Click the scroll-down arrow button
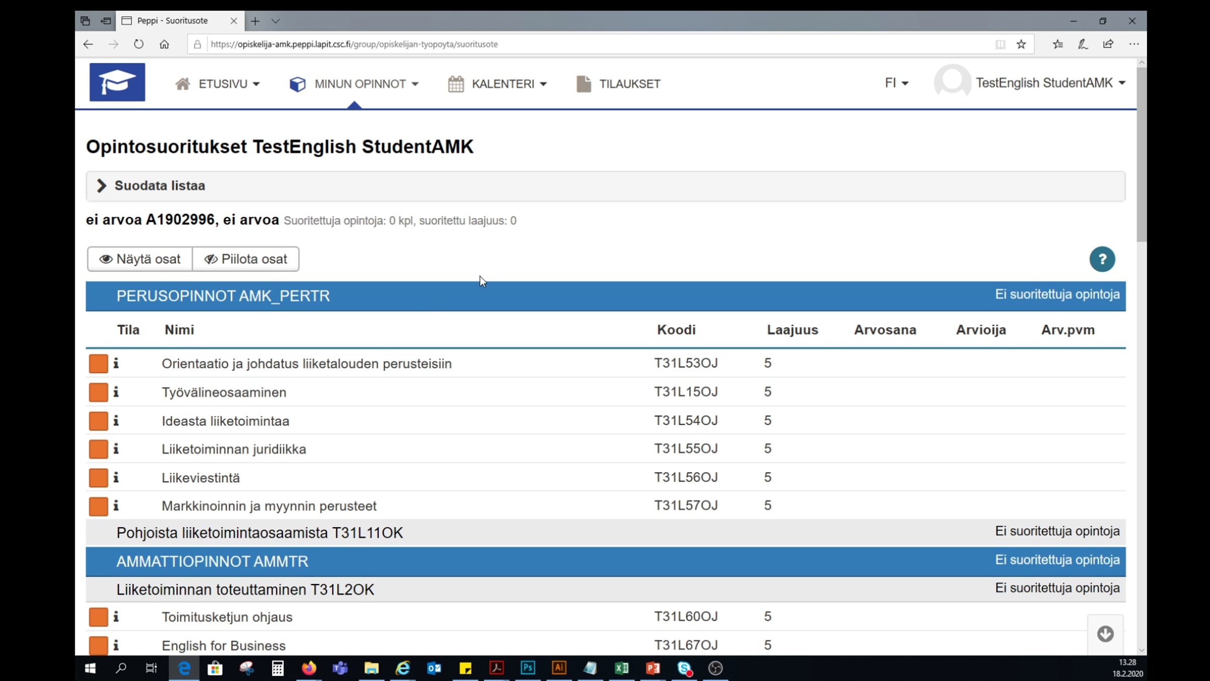Viewport: 1210px width, 681px height. [x=1105, y=634]
